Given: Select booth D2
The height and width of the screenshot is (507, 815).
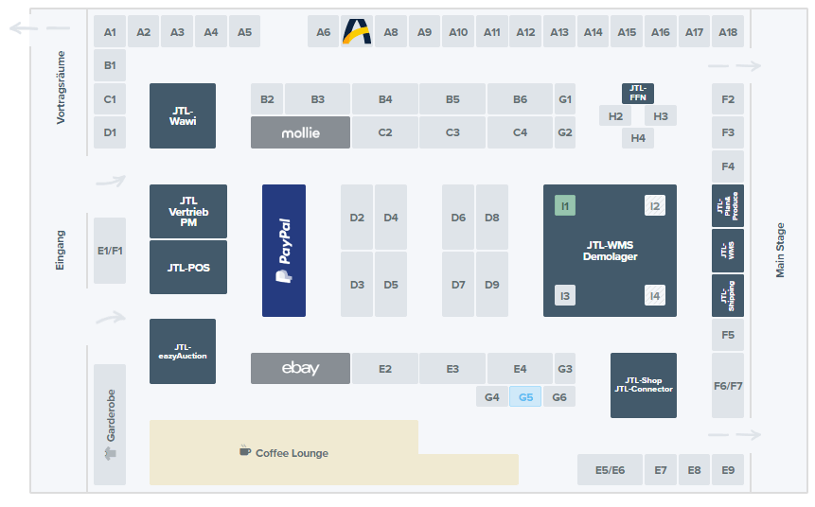Looking at the screenshot, I should [x=357, y=218].
